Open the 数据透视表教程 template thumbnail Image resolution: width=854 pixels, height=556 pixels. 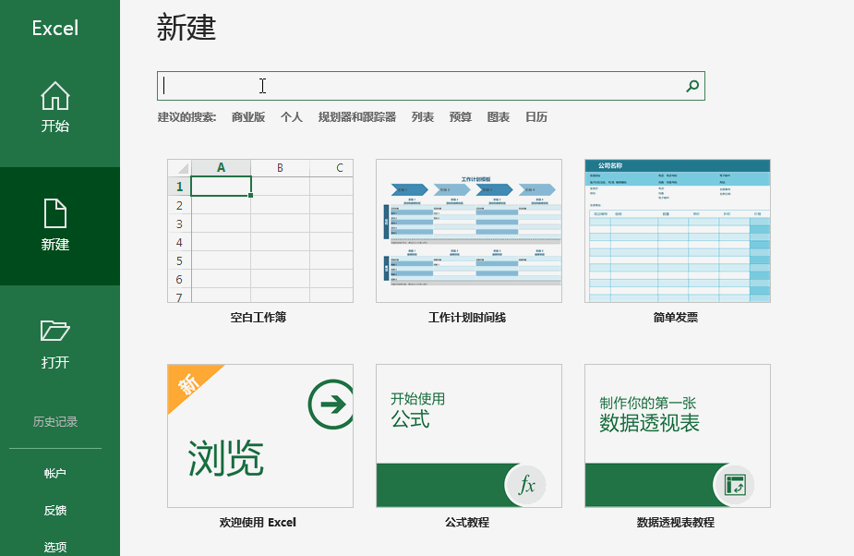pyautogui.click(x=678, y=436)
